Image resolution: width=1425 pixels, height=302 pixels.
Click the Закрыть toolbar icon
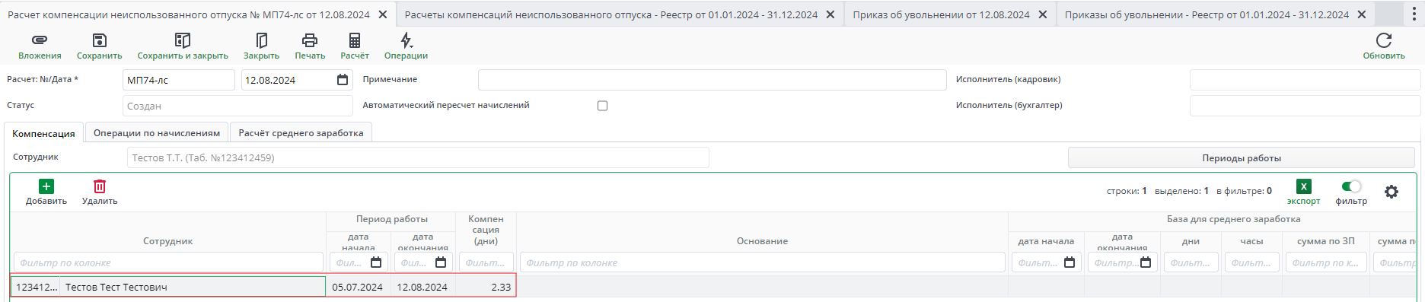(261, 40)
